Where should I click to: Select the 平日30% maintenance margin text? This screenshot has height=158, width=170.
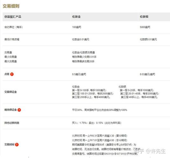[100, 110]
